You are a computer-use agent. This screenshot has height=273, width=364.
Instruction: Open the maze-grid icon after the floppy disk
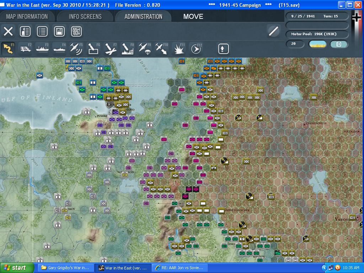coord(76,31)
